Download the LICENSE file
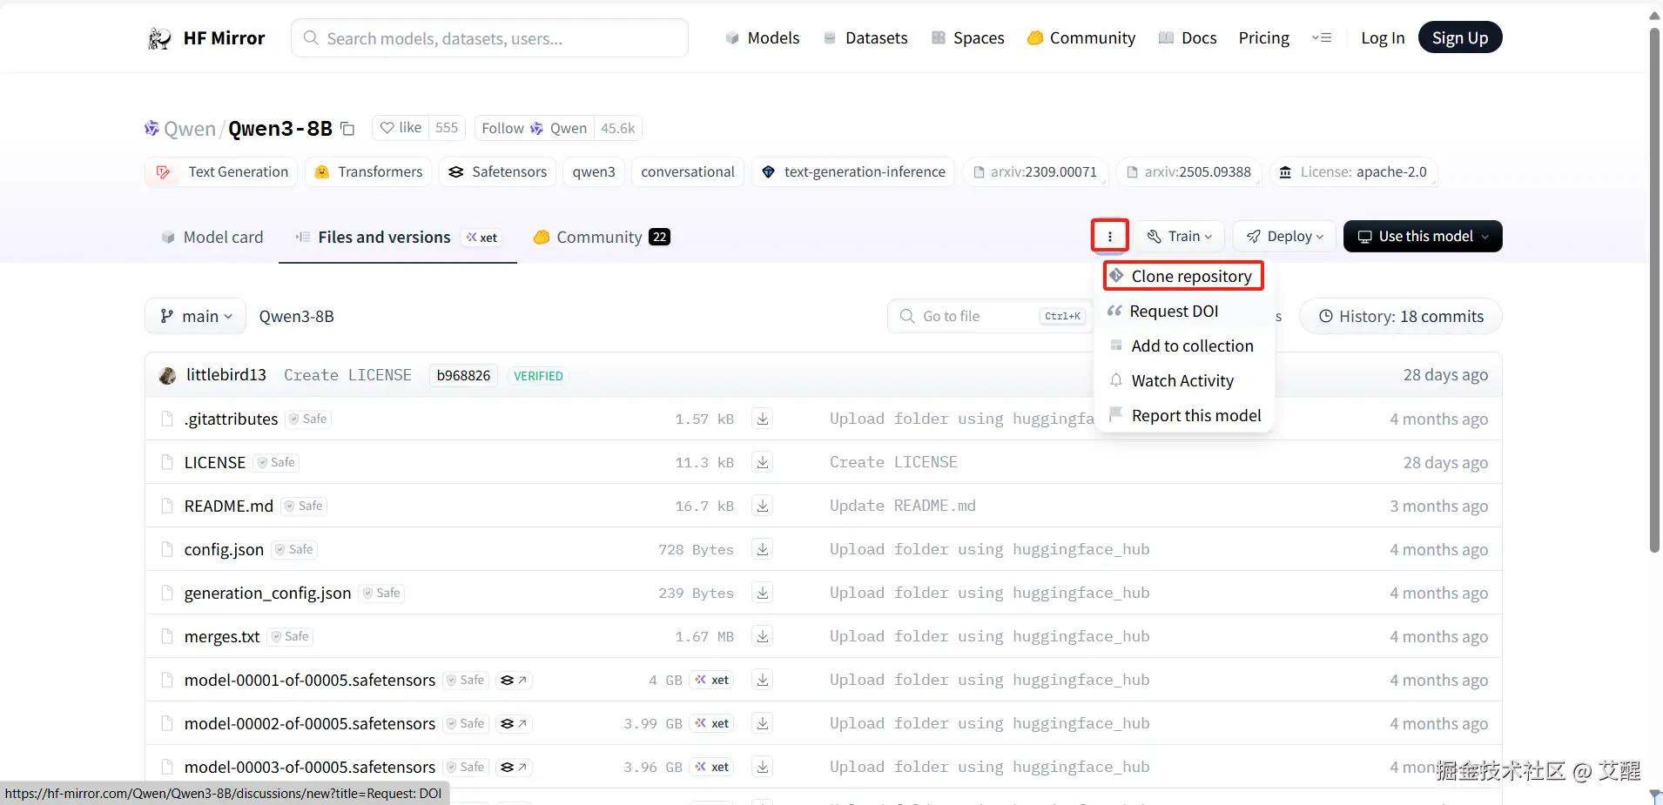 click(x=763, y=462)
